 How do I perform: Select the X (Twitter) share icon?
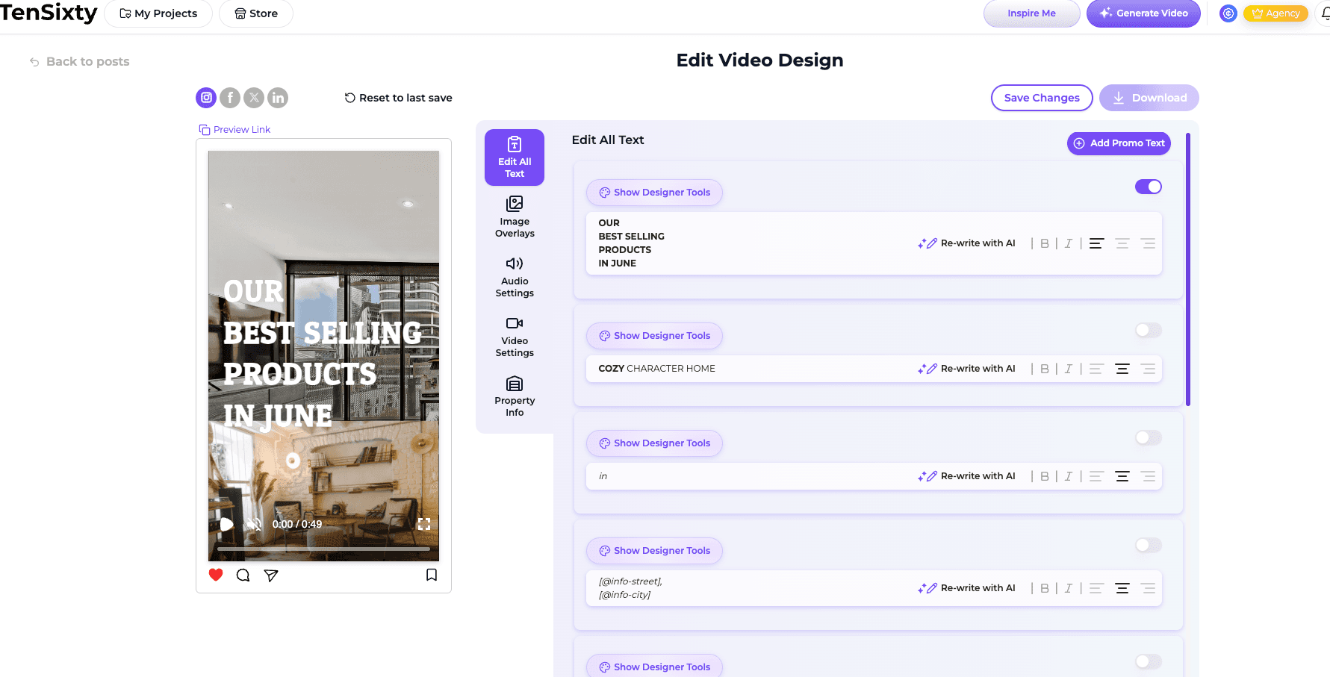point(254,98)
